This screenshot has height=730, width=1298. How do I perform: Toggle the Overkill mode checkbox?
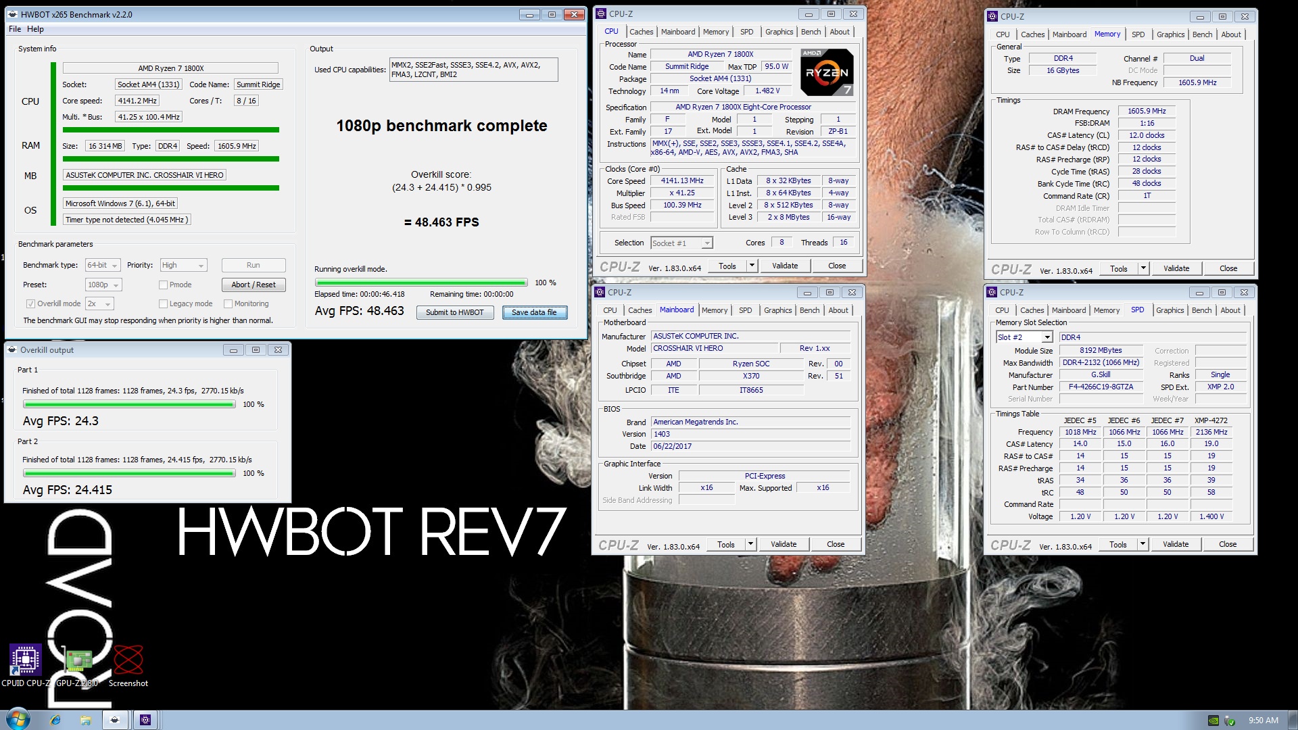(30, 303)
